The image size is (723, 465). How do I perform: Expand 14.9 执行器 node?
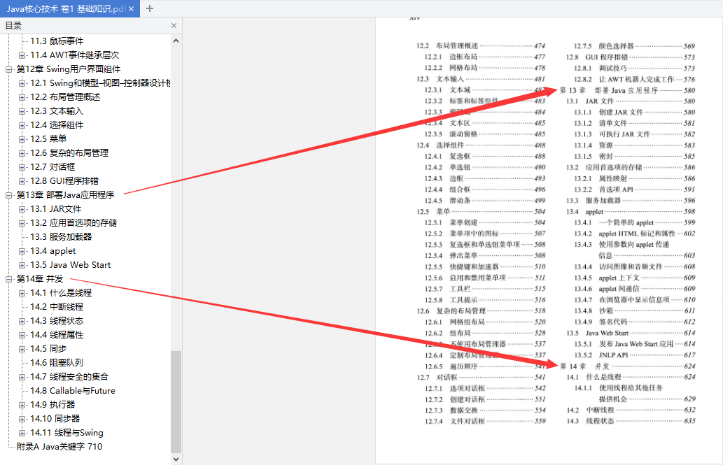(22, 405)
